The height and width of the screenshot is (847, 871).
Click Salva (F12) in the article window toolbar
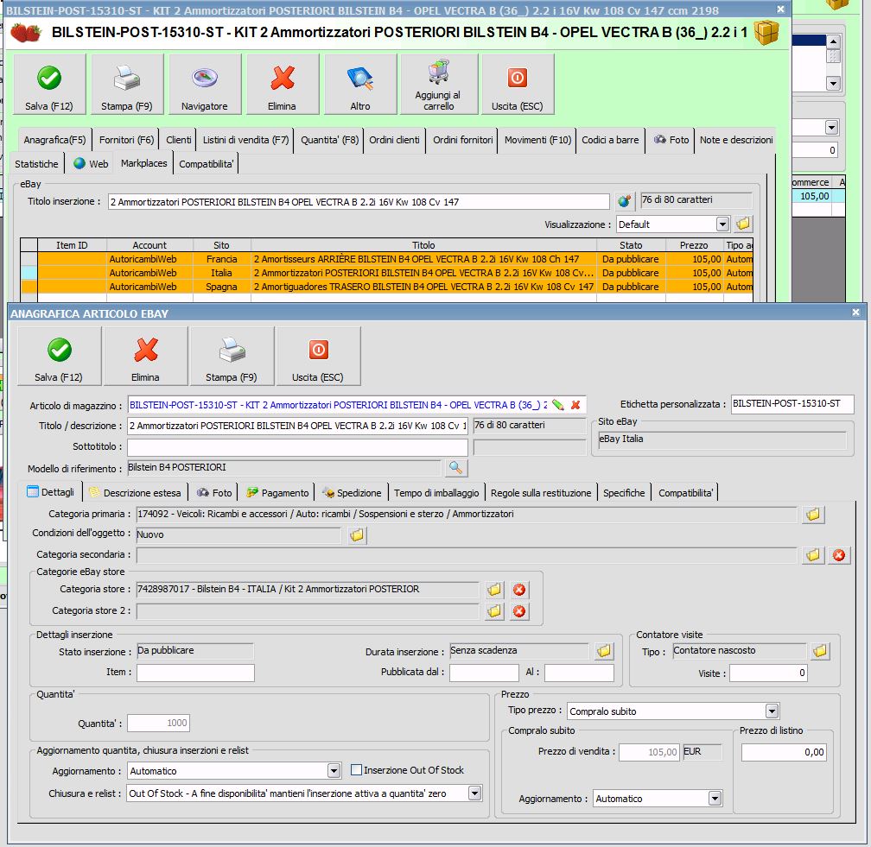tap(49, 85)
